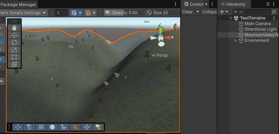
Task: Choose the Scale tool
Action: point(14,50)
